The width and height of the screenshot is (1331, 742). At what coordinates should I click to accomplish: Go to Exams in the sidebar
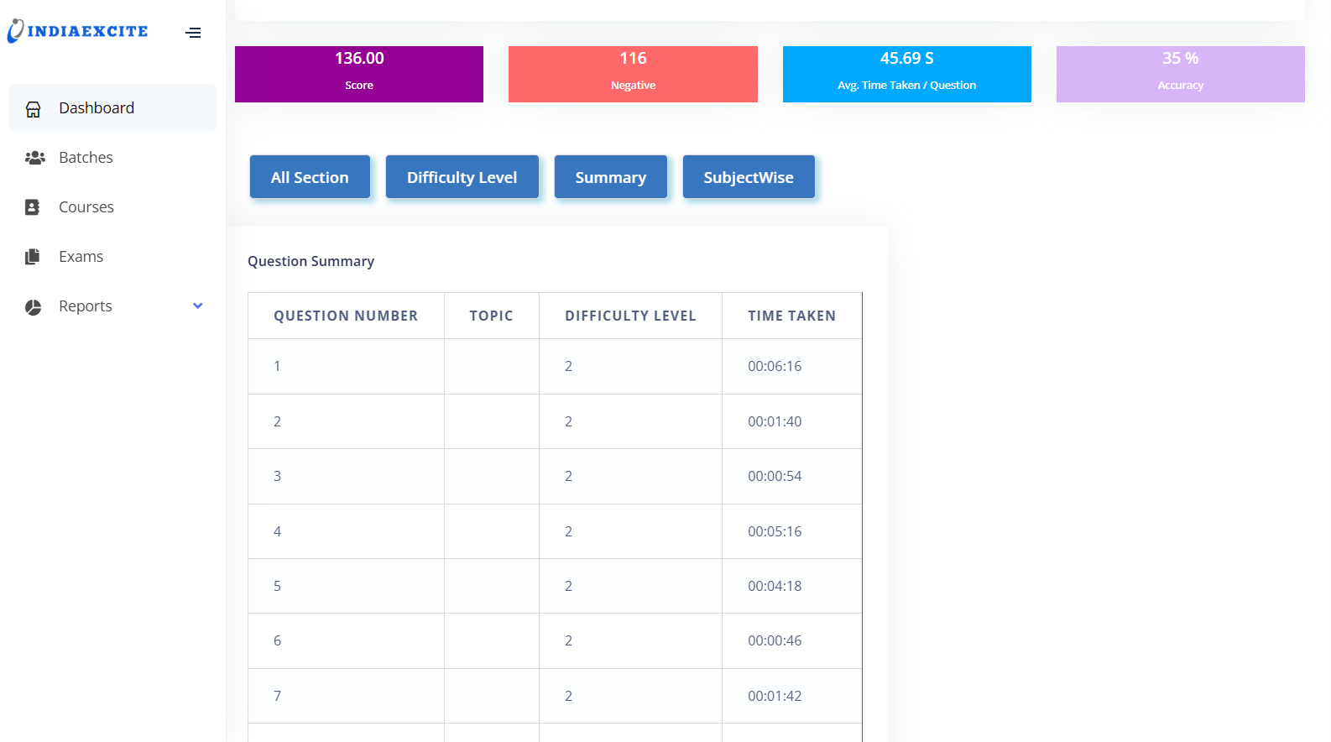[81, 257]
